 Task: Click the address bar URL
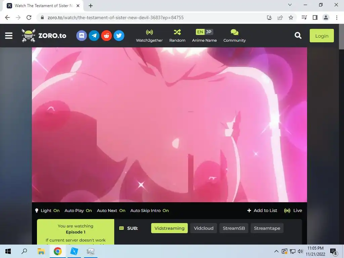pos(116,17)
